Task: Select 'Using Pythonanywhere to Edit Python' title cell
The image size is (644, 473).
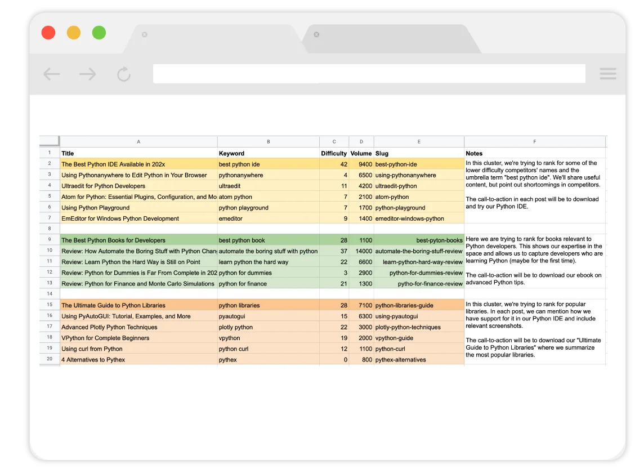Action: tap(139, 175)
